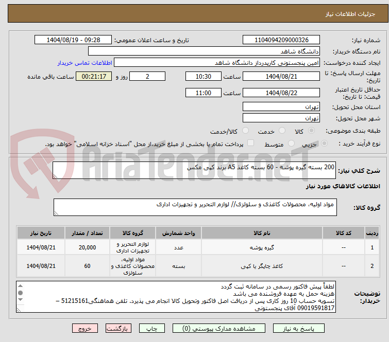Click the delivery city field 'تهران'
This screenshot has height=342, width=389.
tap(281, 118)
